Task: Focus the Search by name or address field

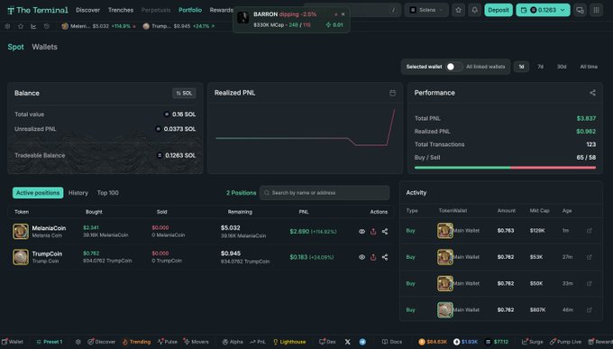Action: click(325, 193)
